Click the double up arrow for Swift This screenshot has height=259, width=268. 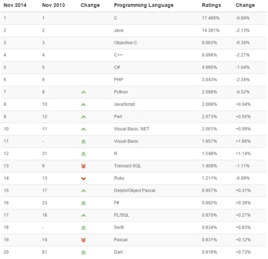coord(83,228)
